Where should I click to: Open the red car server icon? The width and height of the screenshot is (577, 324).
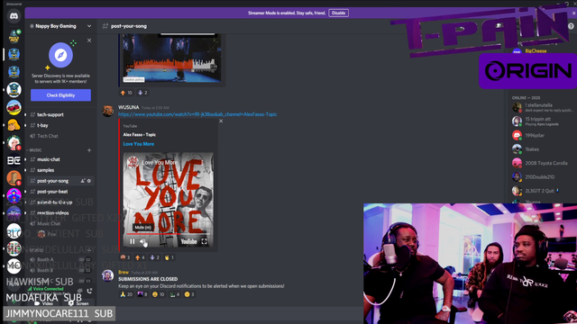point(14,107)
